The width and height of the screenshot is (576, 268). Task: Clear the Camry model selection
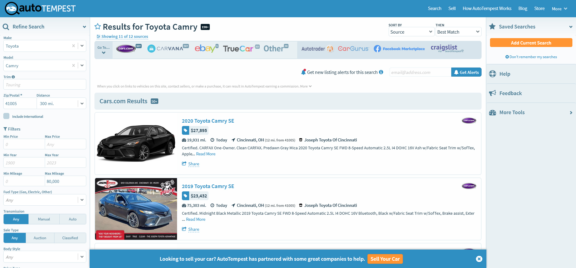[x=73, y=65]
